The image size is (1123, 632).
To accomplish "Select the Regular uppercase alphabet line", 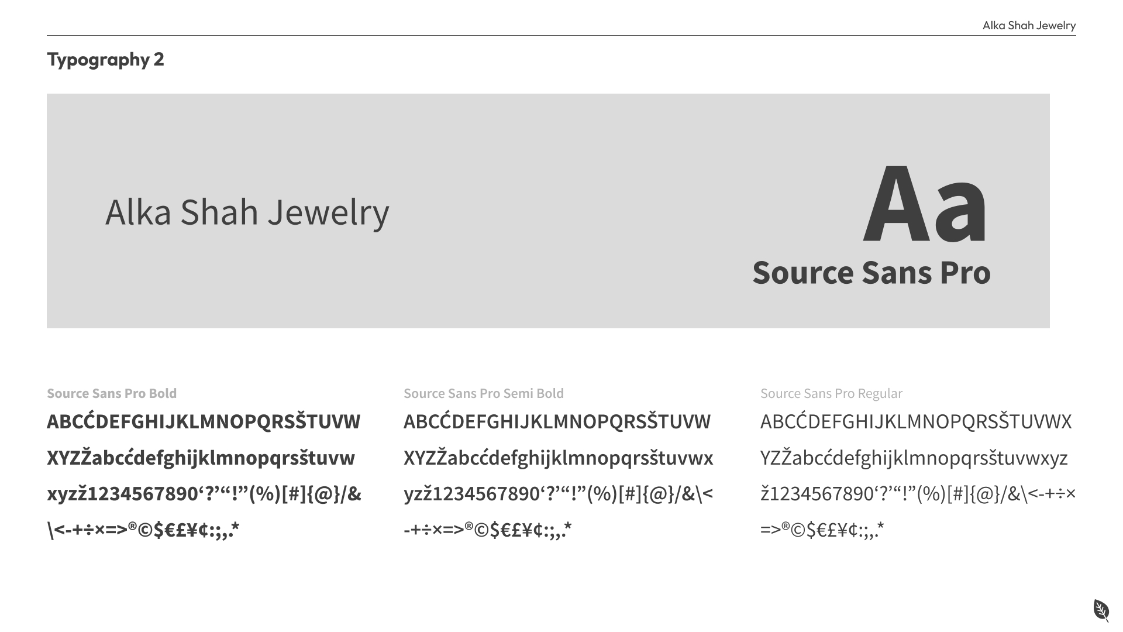I will [x=916, y=422].
